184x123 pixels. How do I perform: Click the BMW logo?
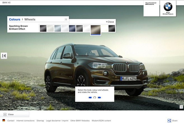(168, 7)
